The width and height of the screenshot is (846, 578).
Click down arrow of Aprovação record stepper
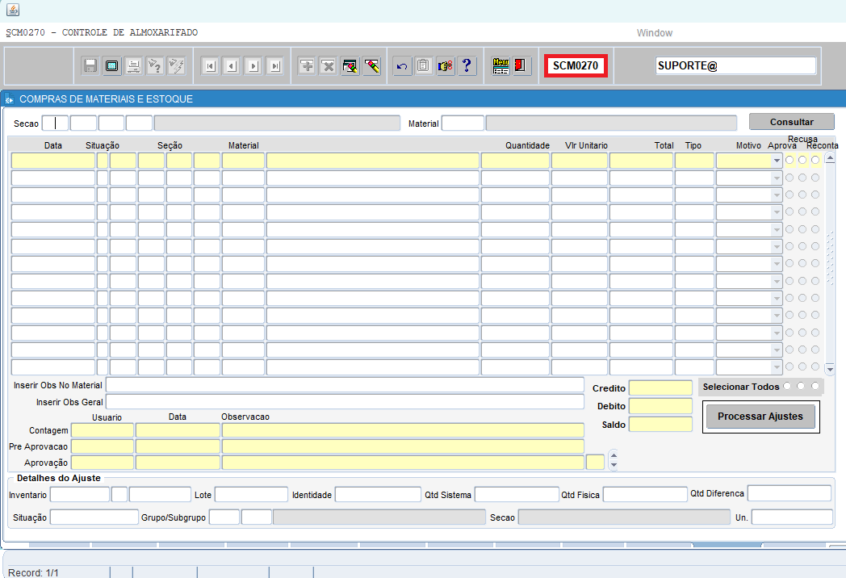[614, 465]
